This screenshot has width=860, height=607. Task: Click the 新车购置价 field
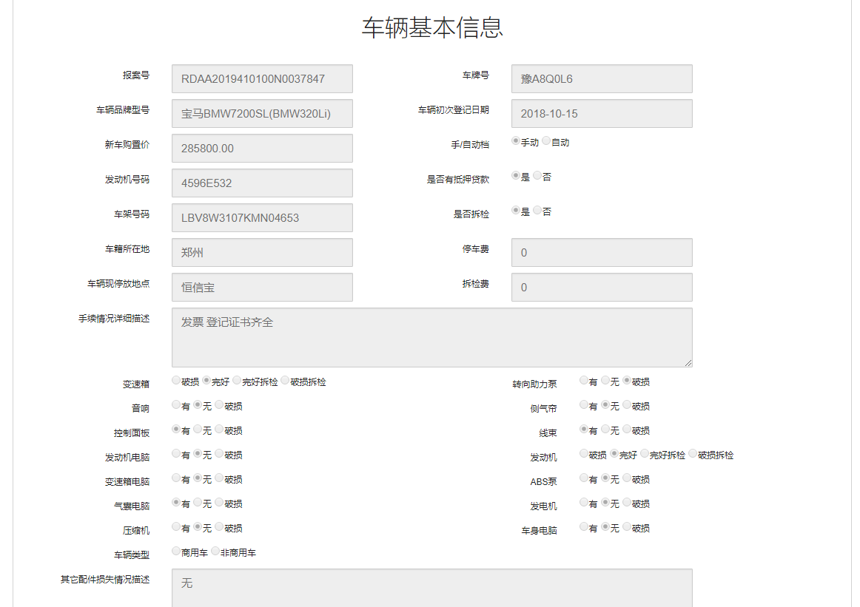[262, 149]
